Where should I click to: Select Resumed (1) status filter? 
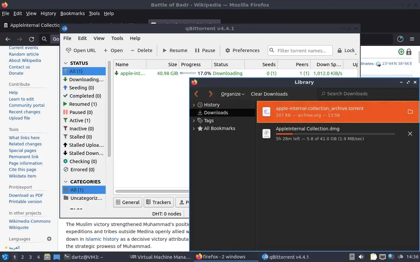tap(84, 104)
